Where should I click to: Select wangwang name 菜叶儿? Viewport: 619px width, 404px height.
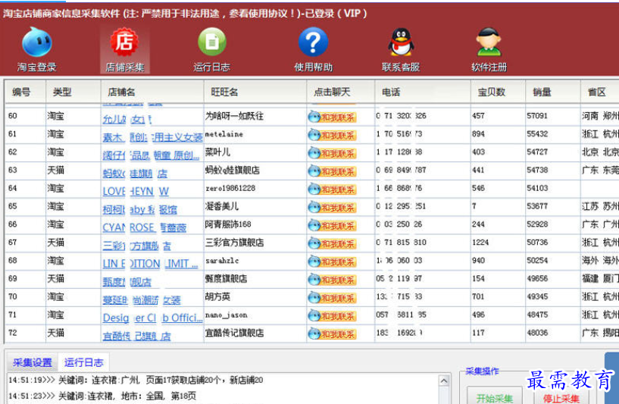coord(217,152)
